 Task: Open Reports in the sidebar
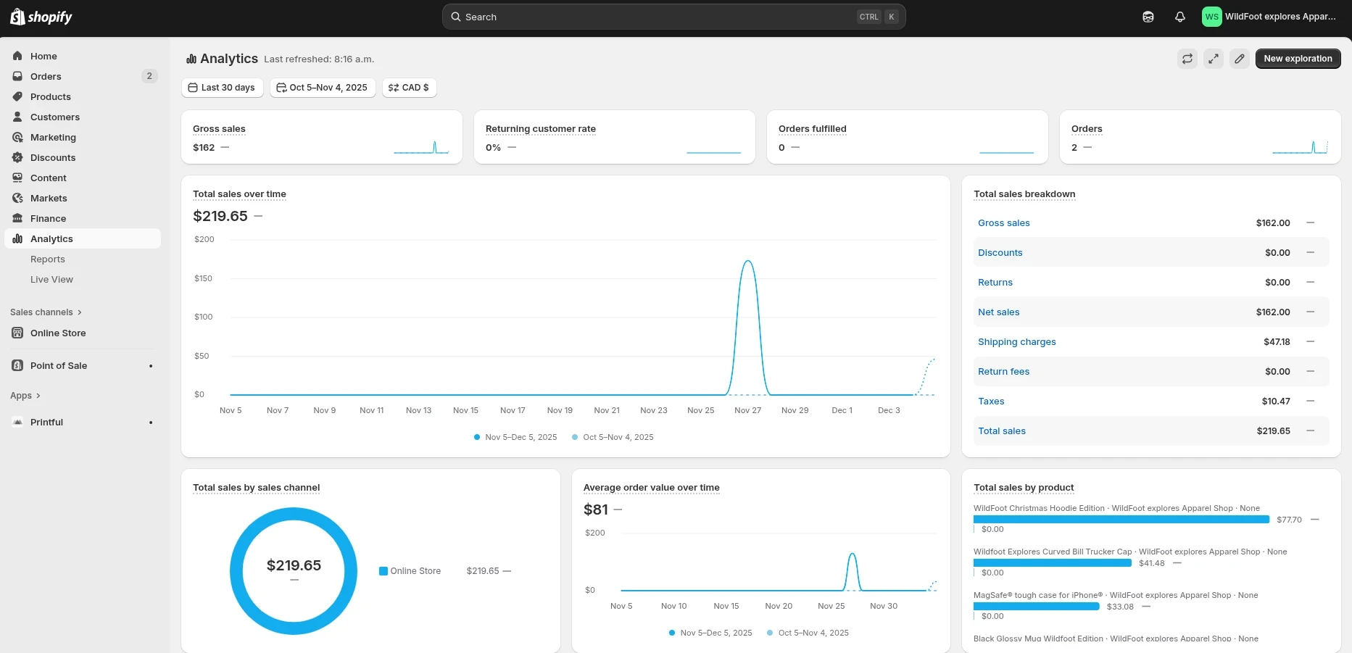pos(48,259)
